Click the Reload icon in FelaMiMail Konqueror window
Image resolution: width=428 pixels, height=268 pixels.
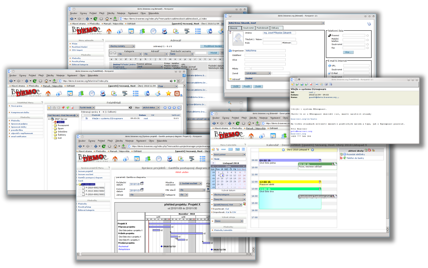[x=35, y=81]
